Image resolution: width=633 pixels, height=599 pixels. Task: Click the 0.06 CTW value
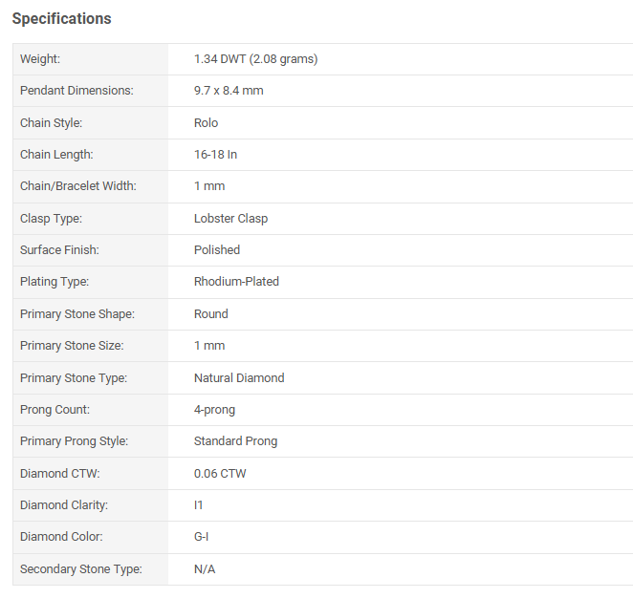(219, 474)
